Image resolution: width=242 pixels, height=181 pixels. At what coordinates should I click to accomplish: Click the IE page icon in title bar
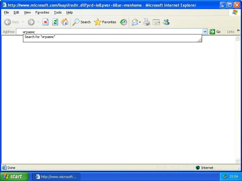pyautogui.click(x=4, y=5)
